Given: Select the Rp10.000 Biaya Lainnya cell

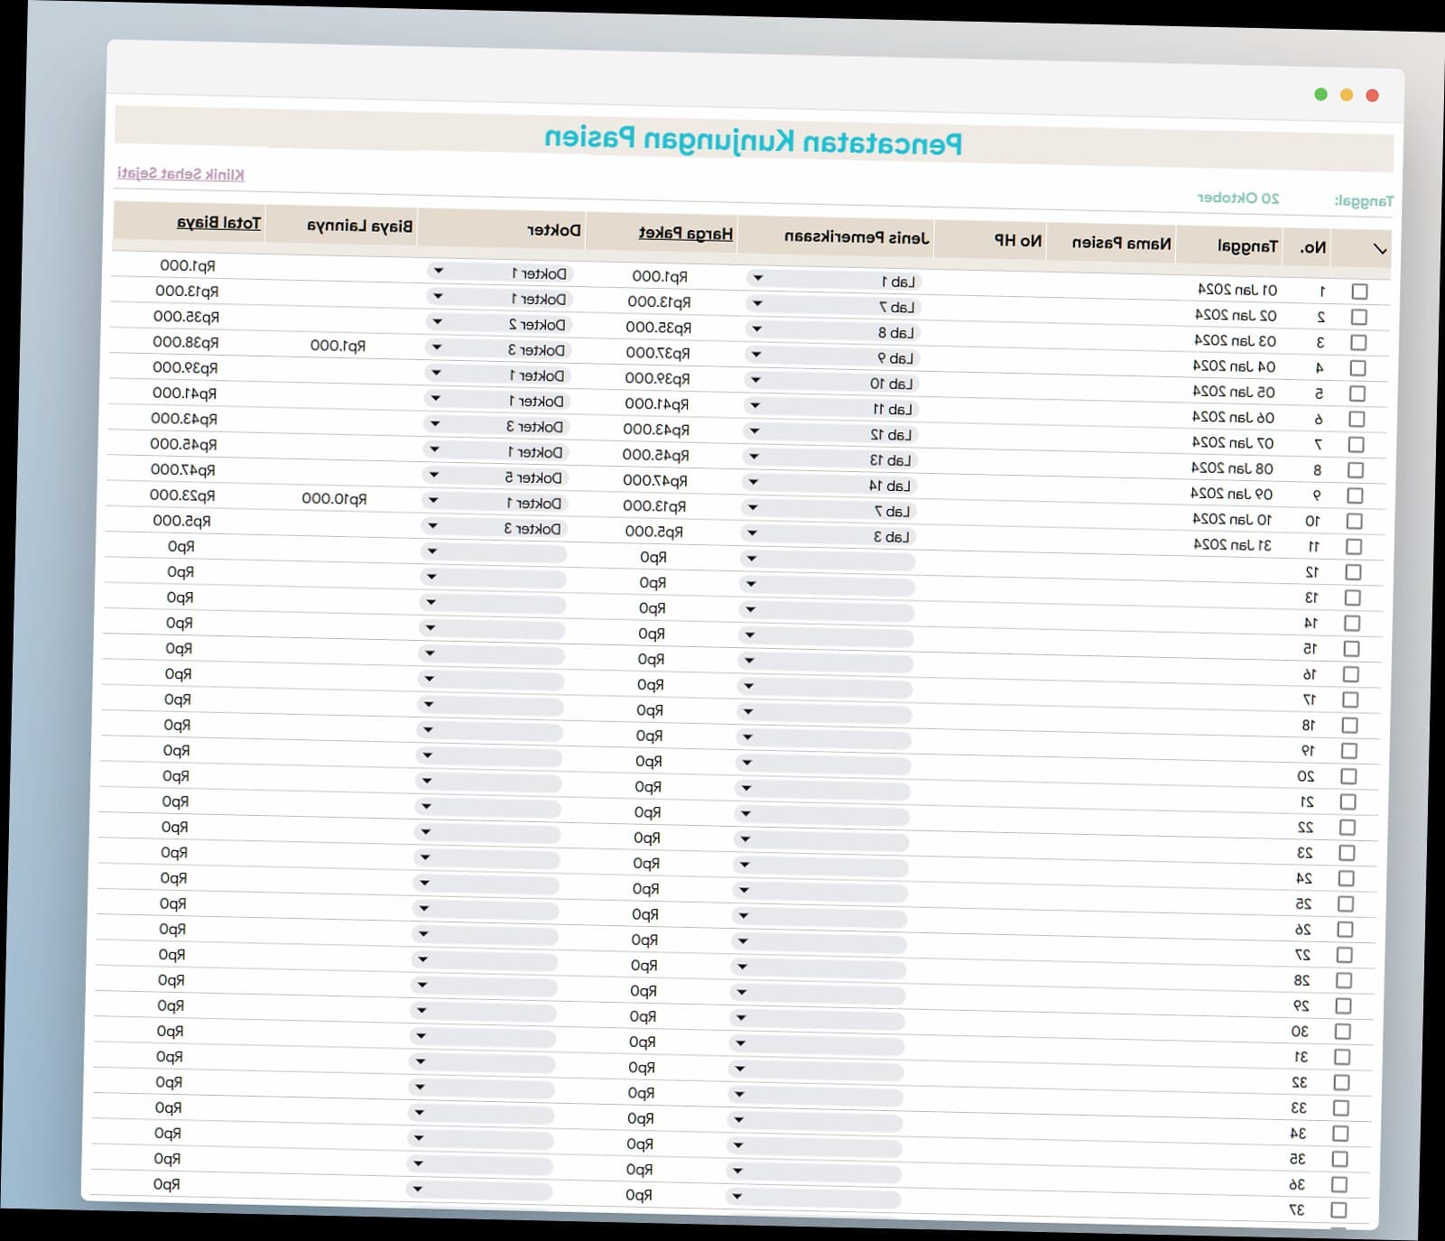Looking at the screenshot, I should 334,499.
